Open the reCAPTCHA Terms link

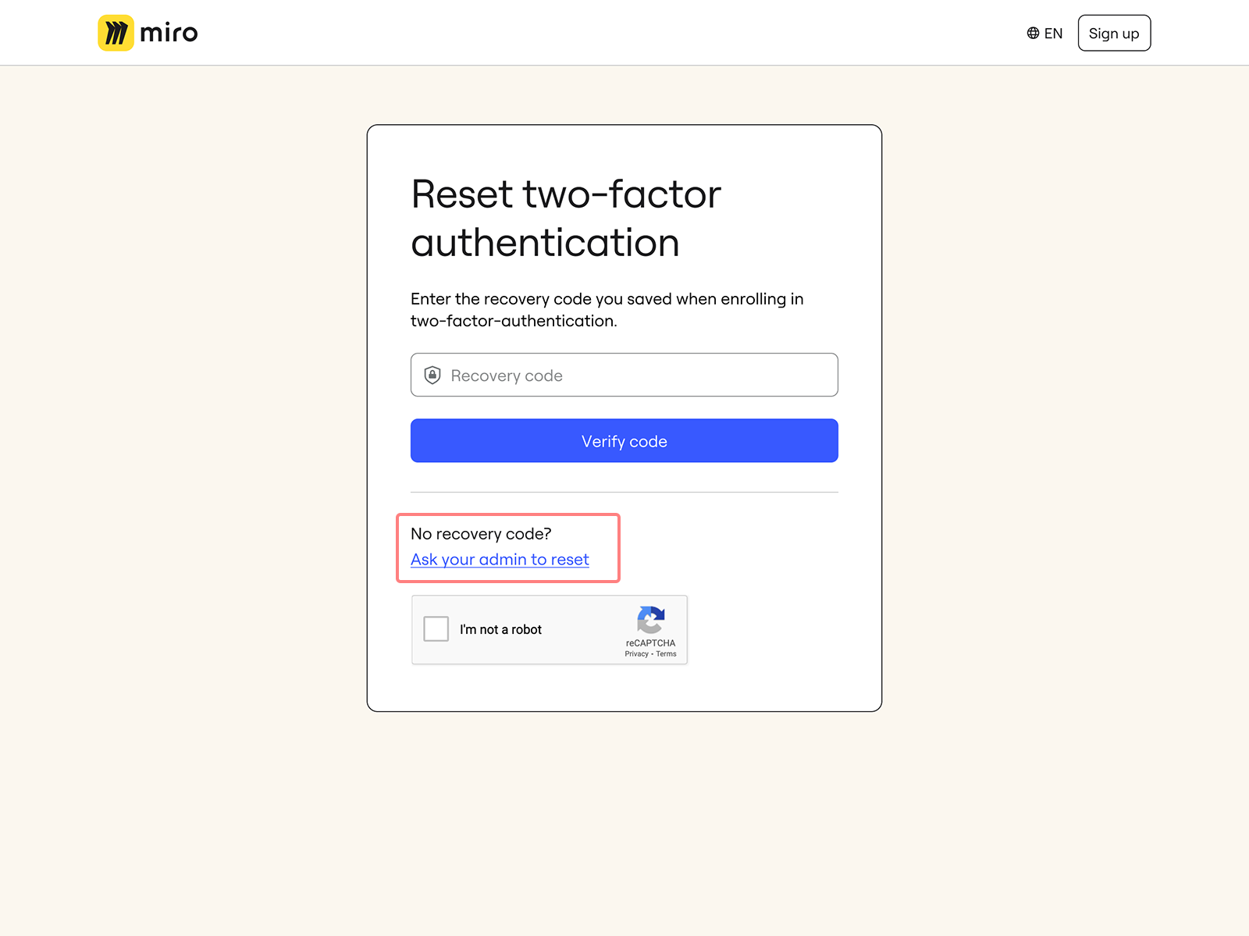tap(666, 653)
